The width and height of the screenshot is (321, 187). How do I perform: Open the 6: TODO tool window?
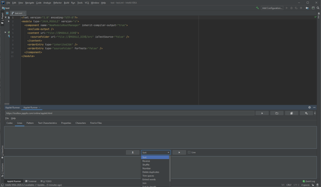tap(46, 181)
